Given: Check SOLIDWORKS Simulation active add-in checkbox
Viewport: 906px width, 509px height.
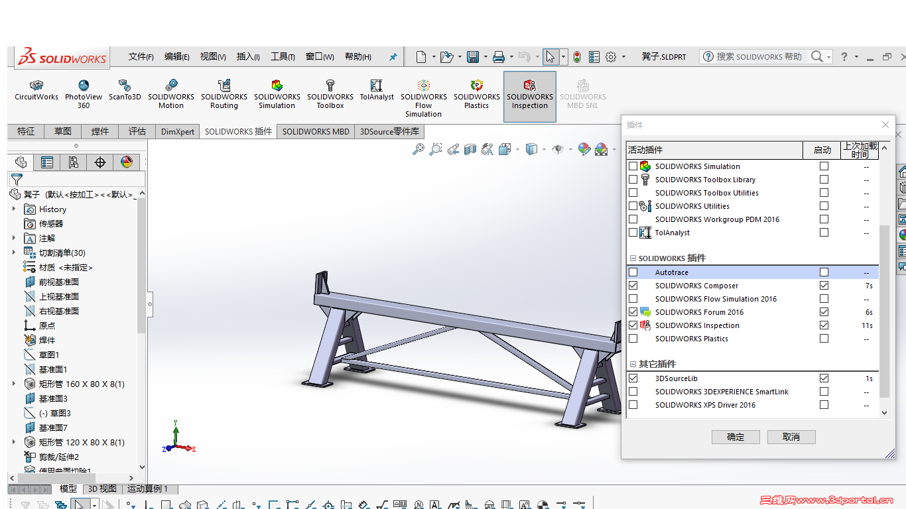Looking at the screenshot, I should tap(633, 166).
